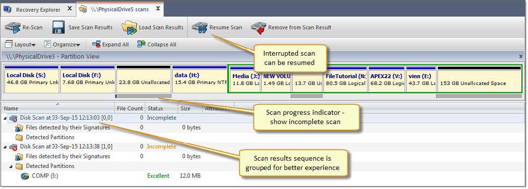Image resolution: width=528 pixels, height=189 pixels.
Task: Click the green Excellent status text
Action: point(158,176)
